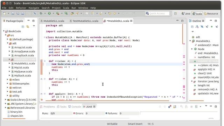Click the Run Last Tool external tools icon
The height and width of the screenshot is (126, 224).
(57, 13)
